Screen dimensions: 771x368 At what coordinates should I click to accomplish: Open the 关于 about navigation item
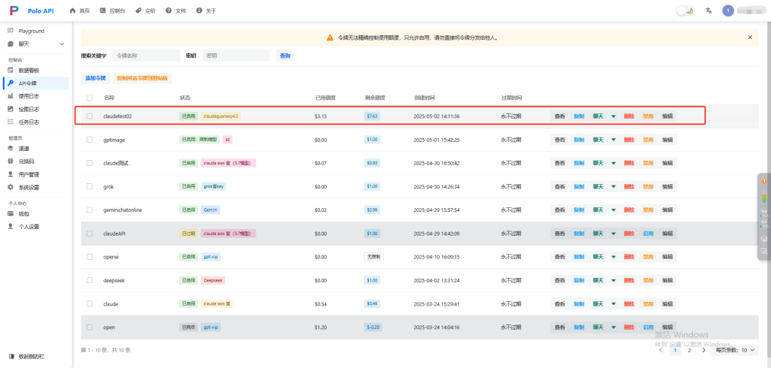[x=206, y=11]
